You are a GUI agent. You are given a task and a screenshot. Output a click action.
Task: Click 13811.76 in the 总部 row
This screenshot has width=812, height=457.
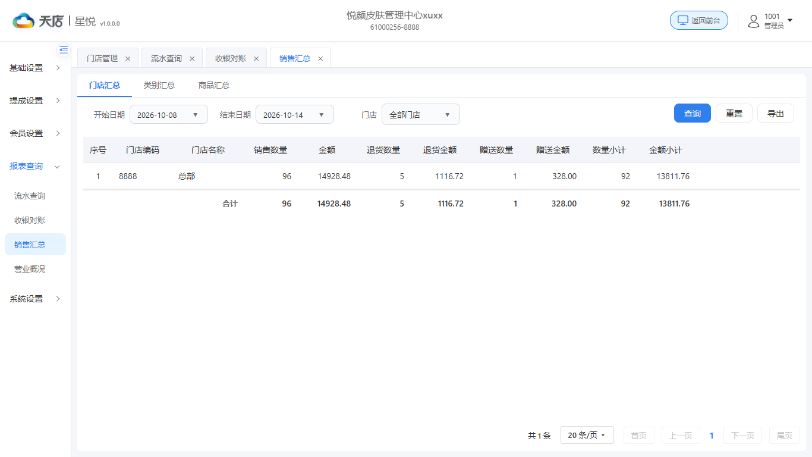pos(673,176)
